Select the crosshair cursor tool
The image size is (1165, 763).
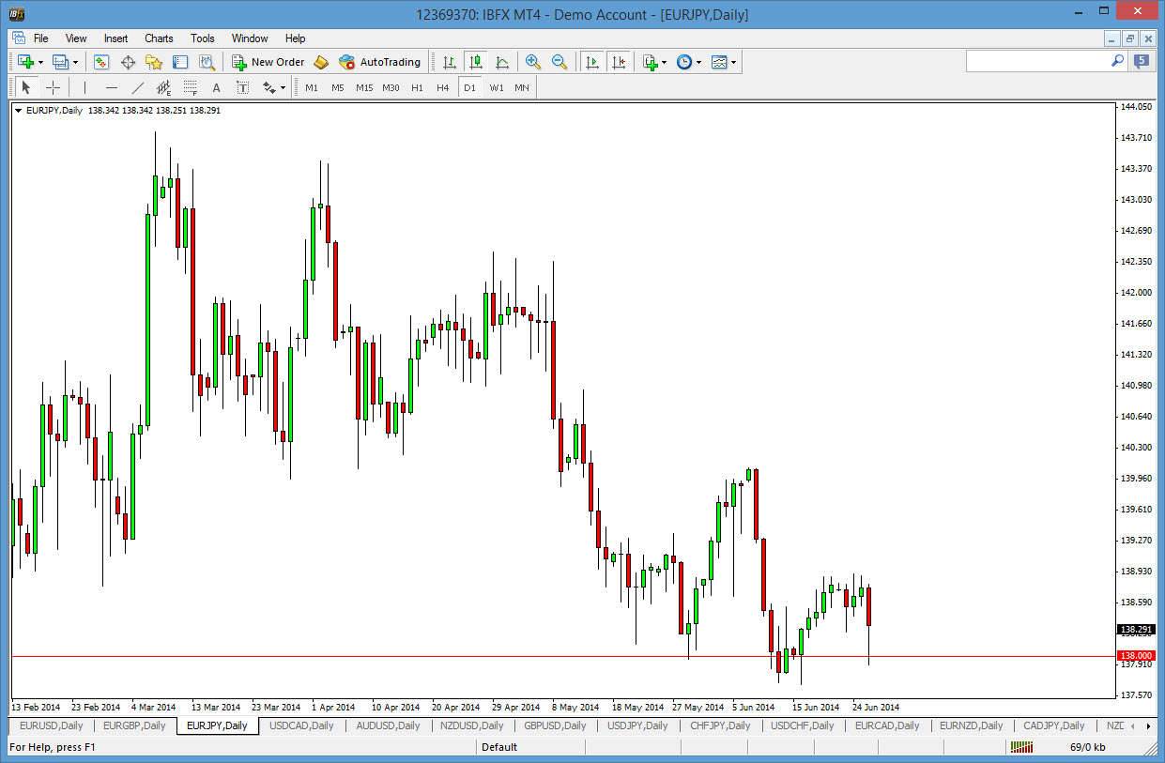[54, 87]
